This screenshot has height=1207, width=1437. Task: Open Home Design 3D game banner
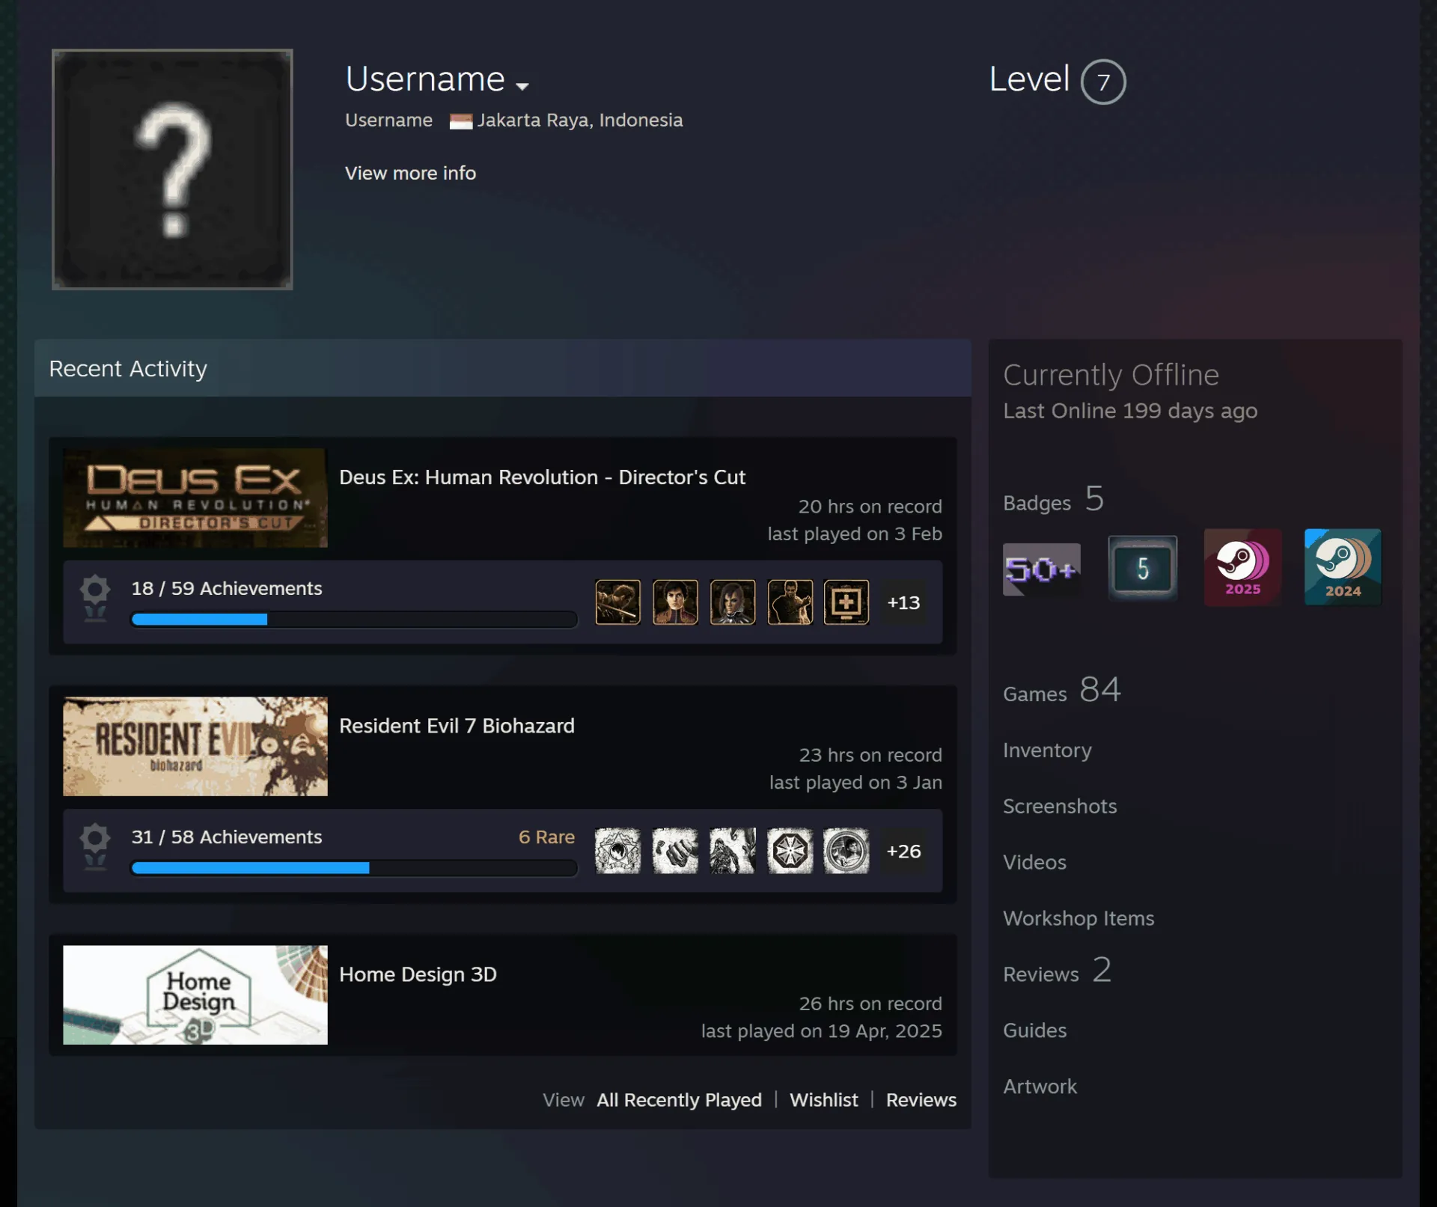pos(195,995)
